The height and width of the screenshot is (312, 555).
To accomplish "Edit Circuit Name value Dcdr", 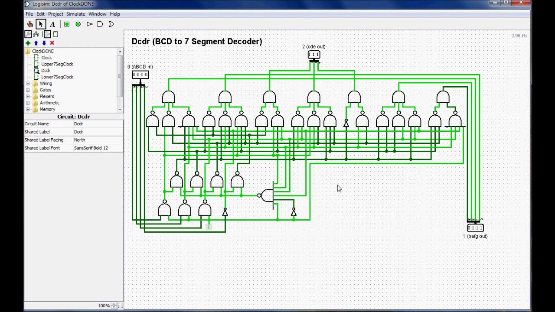I will point(98,124).
